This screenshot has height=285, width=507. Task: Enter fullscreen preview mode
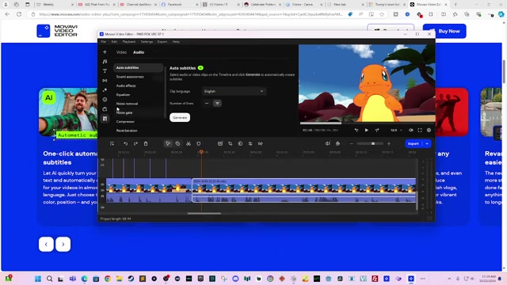[x=420, y=130]
